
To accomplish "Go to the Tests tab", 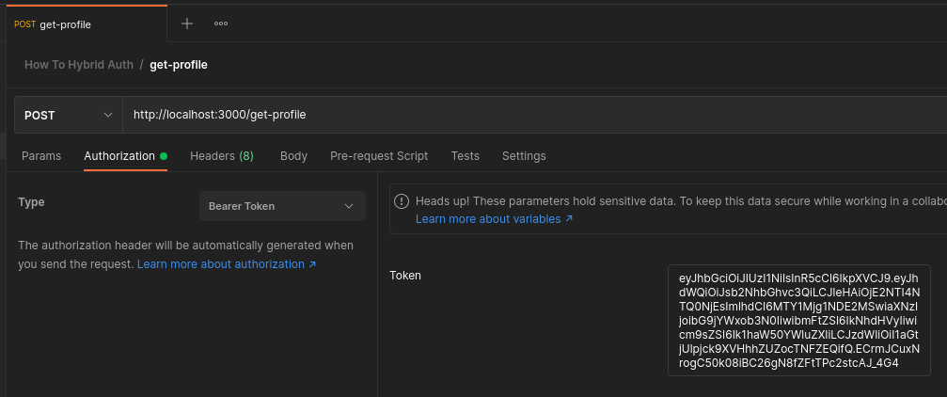I will (x=465, y=156).
